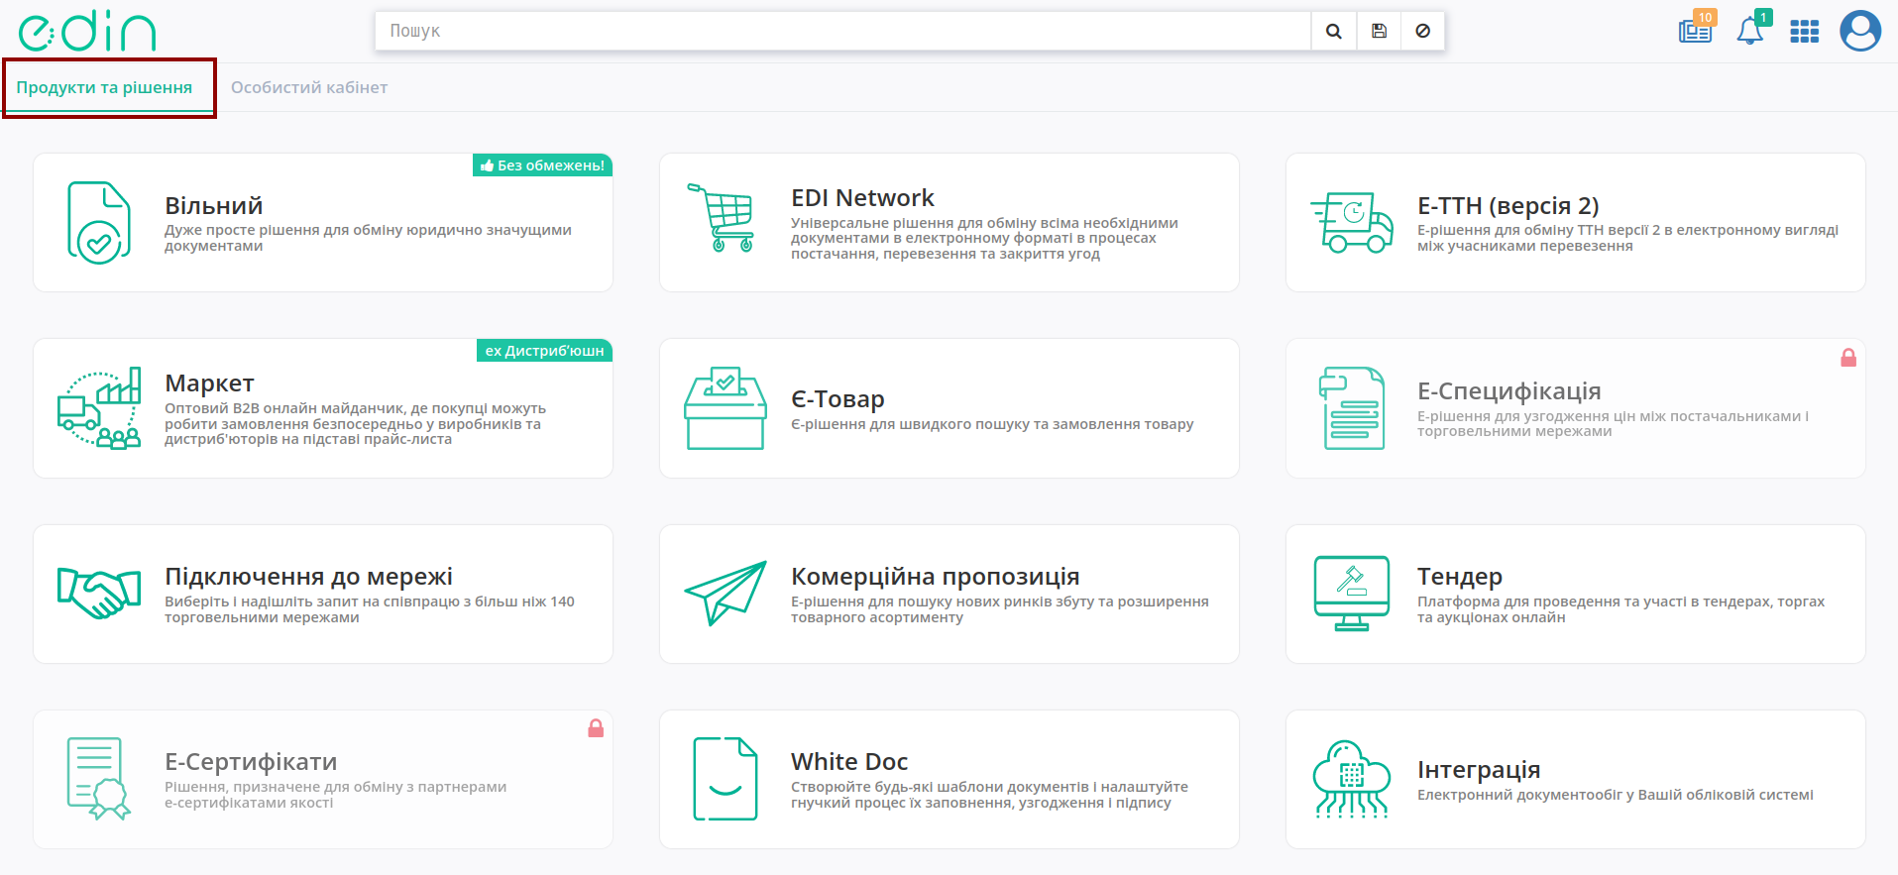The height and width of the screenshot is (875, 1898).
Task: Switch to Продукти та рішення tab
Action: click(x=104, y=87)
